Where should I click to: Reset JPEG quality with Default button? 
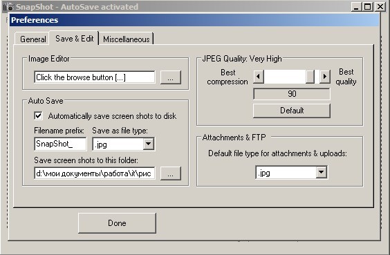(292, 111)
